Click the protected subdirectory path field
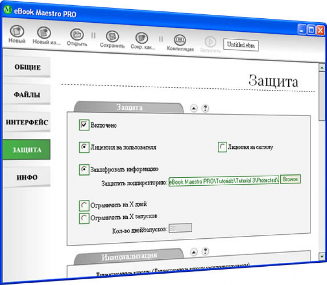 point(224,181)
